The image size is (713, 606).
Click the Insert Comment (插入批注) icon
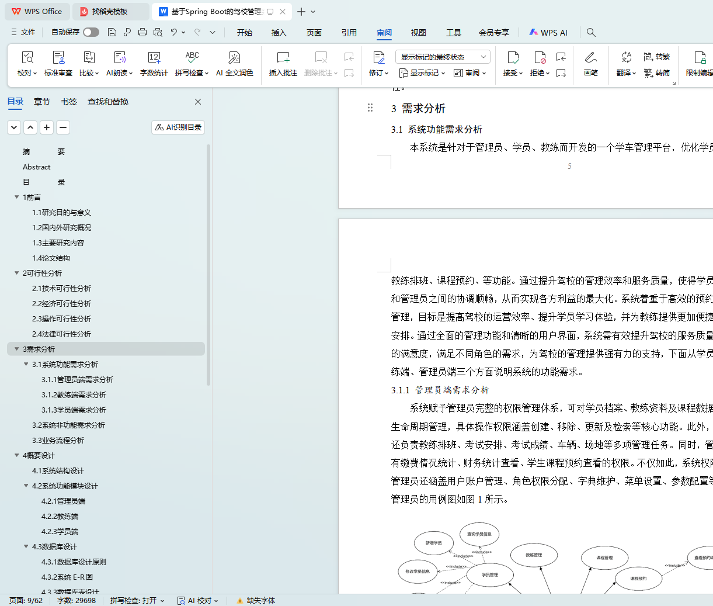[283, 58]
